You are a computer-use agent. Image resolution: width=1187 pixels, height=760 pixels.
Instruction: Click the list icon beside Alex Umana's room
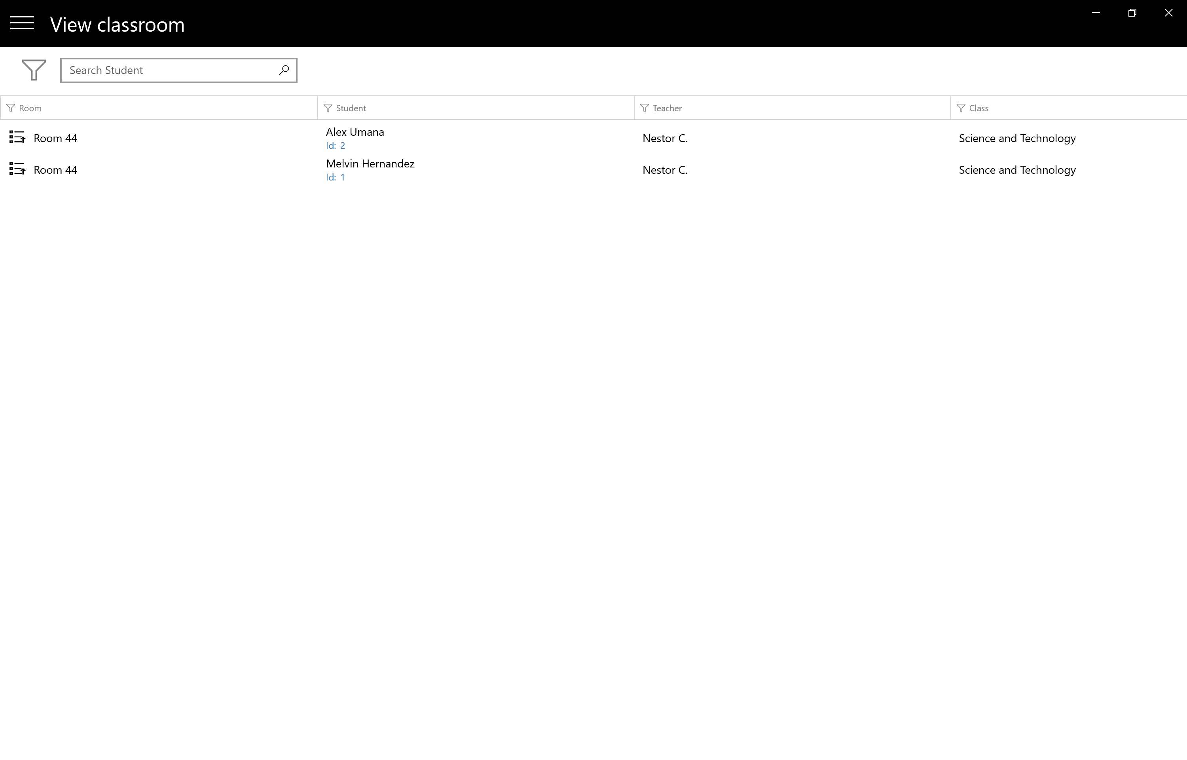(x=17, y=138)
